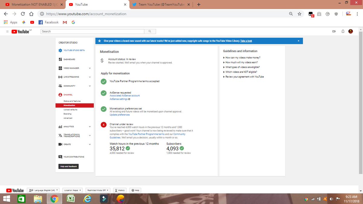
Task: Open the hamburger guide menu
Action: click(7, 31)
